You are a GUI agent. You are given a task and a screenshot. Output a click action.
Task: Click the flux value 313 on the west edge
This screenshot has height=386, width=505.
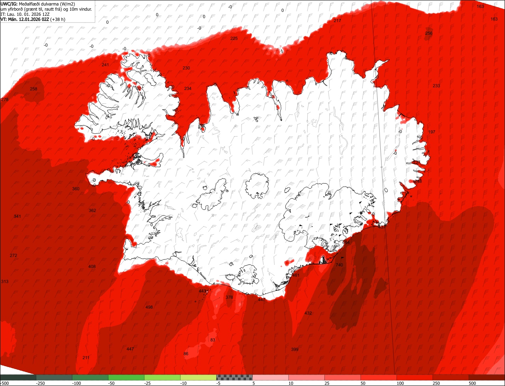tap(5, 281)
